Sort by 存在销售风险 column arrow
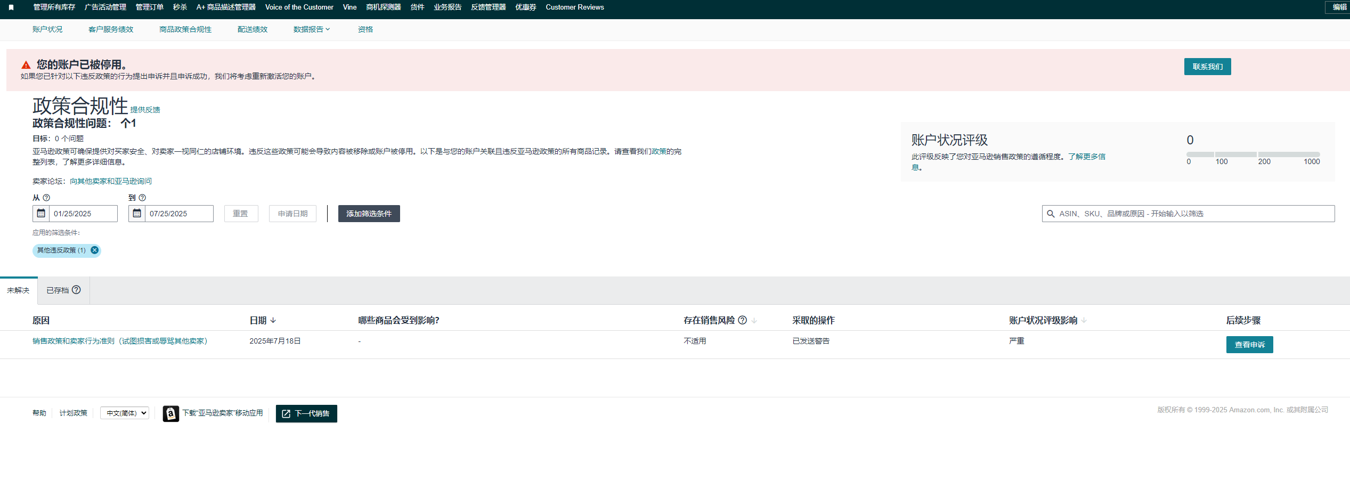This screenshot has height=497, width=1350. tap(754, 320)
